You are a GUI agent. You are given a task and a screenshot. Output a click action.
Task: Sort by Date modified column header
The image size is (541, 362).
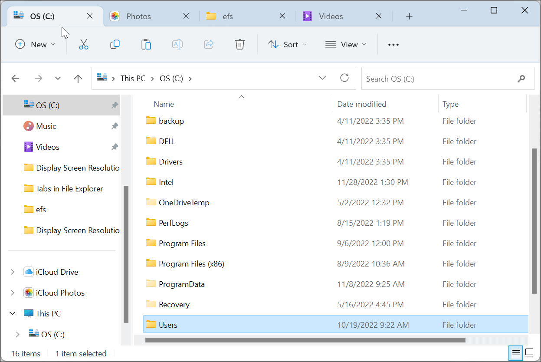362,104
